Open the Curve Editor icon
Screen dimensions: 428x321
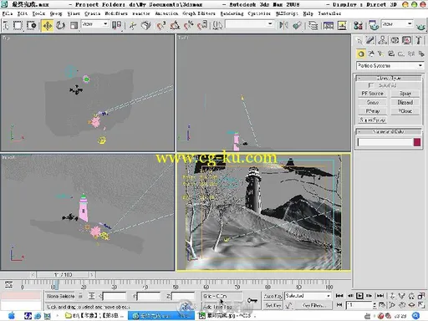(x=329, y=25)
